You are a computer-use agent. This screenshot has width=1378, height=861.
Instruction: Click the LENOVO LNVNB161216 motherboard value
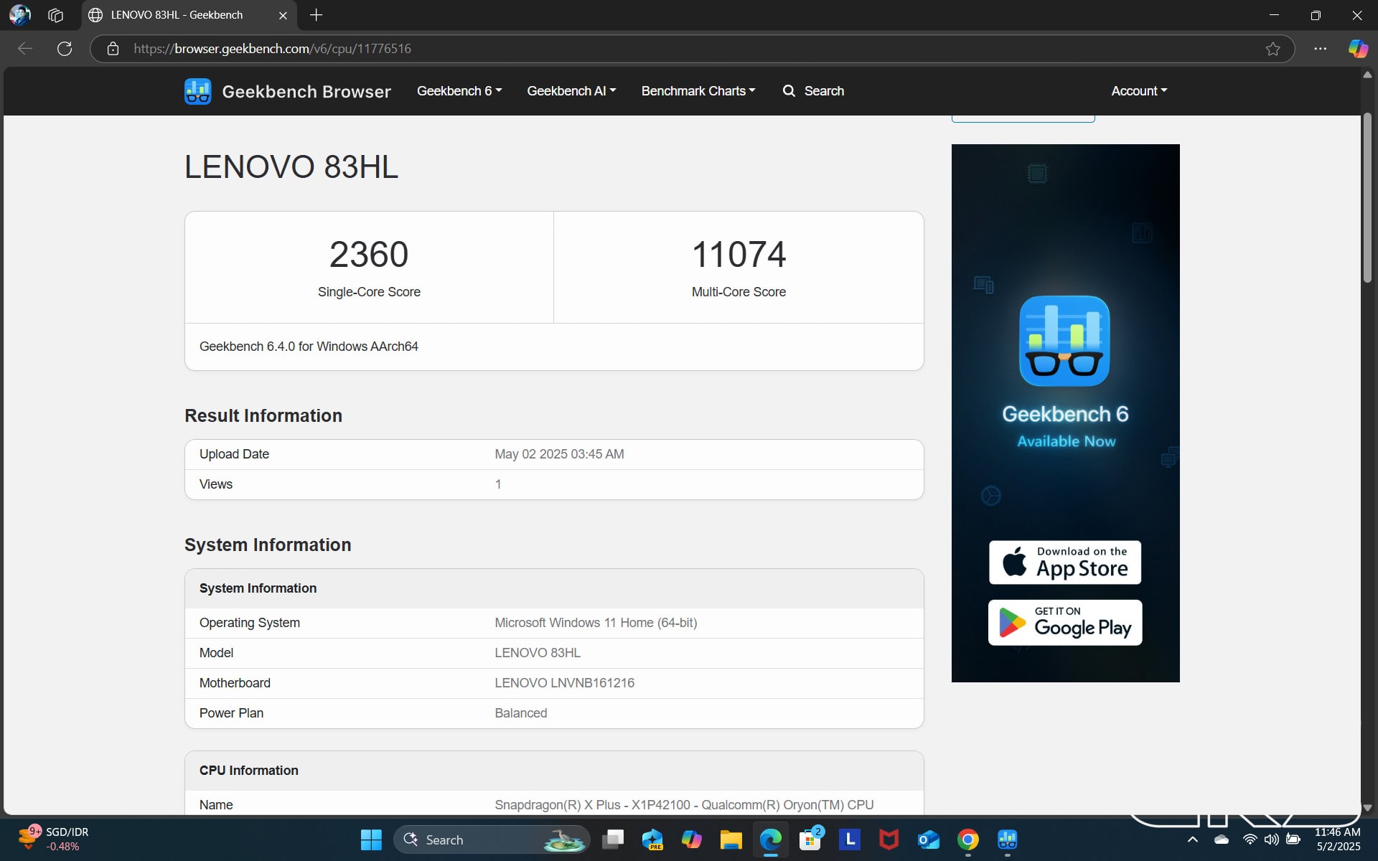(x=564, y=683)
